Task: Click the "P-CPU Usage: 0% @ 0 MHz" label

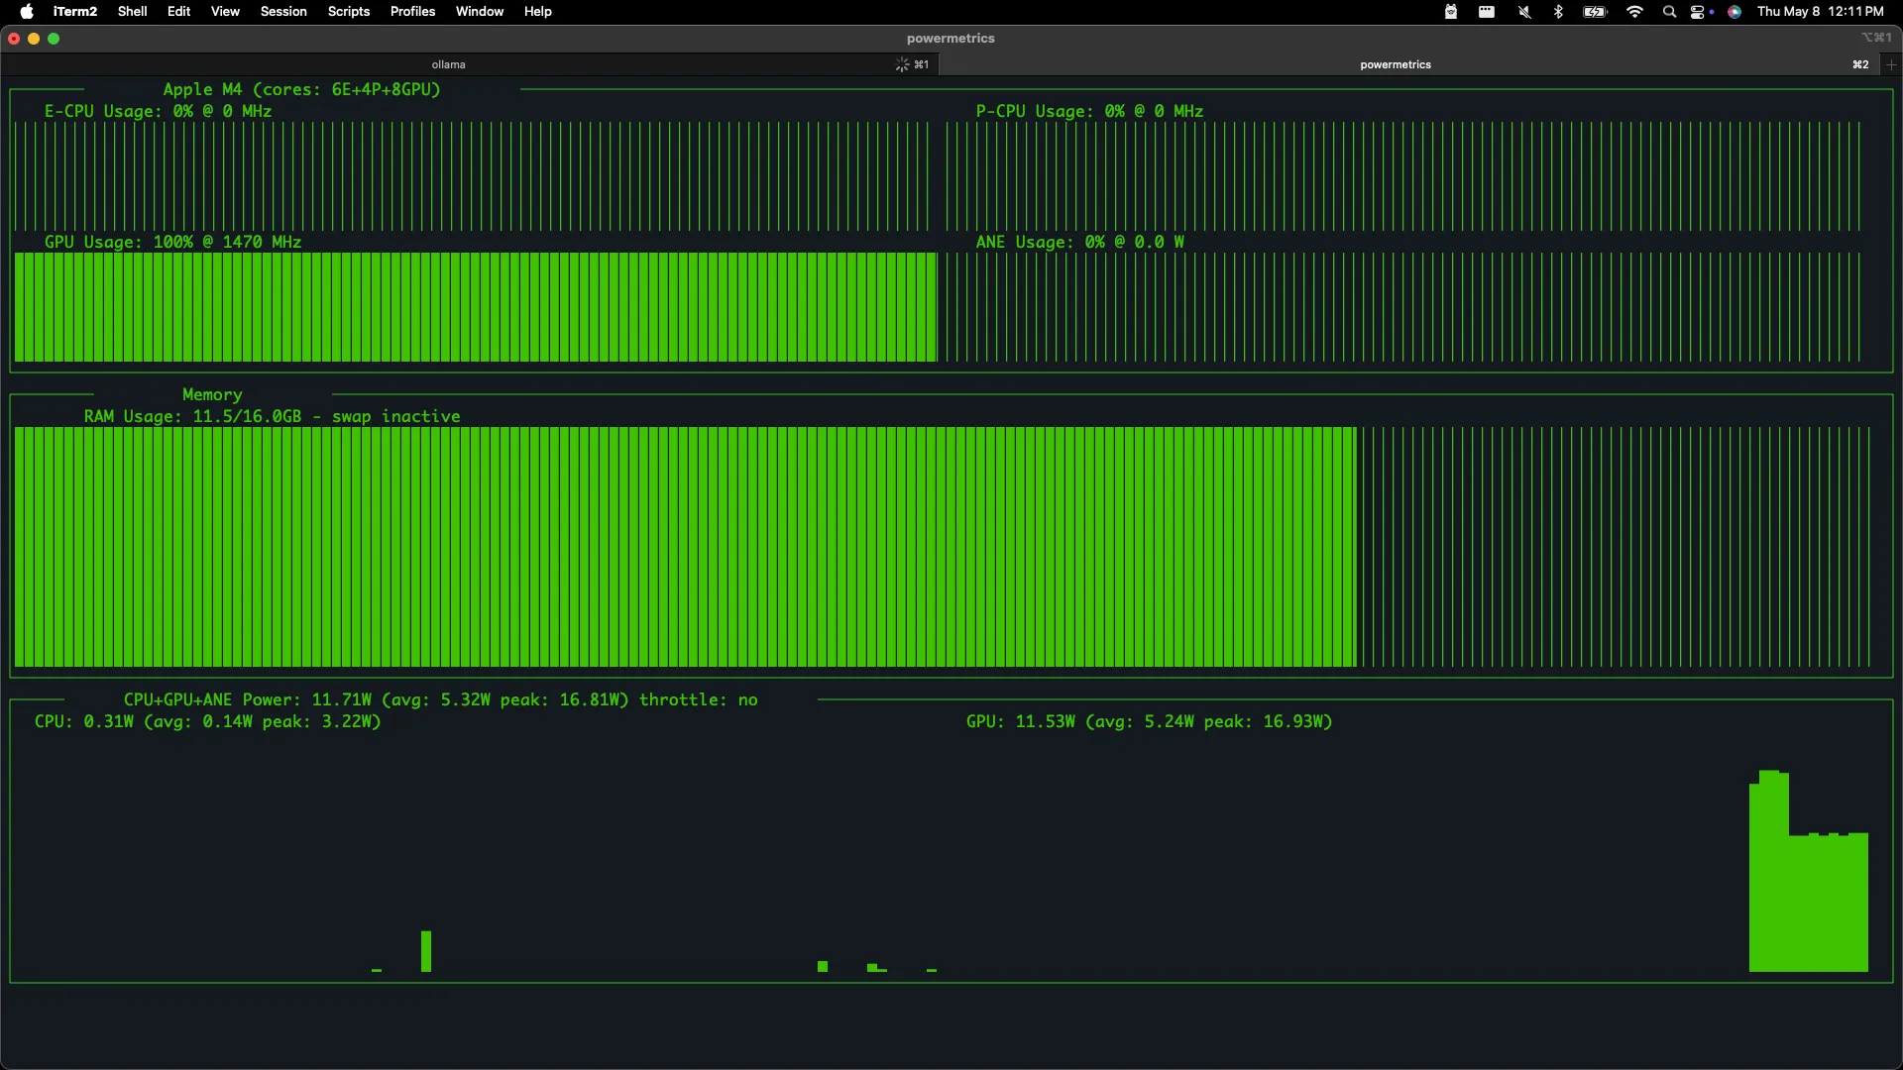Action: tap(1089, 111)
